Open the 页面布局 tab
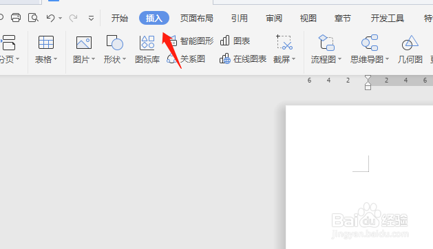Screen dimensions: 433x249 click(x=197, y=18)
